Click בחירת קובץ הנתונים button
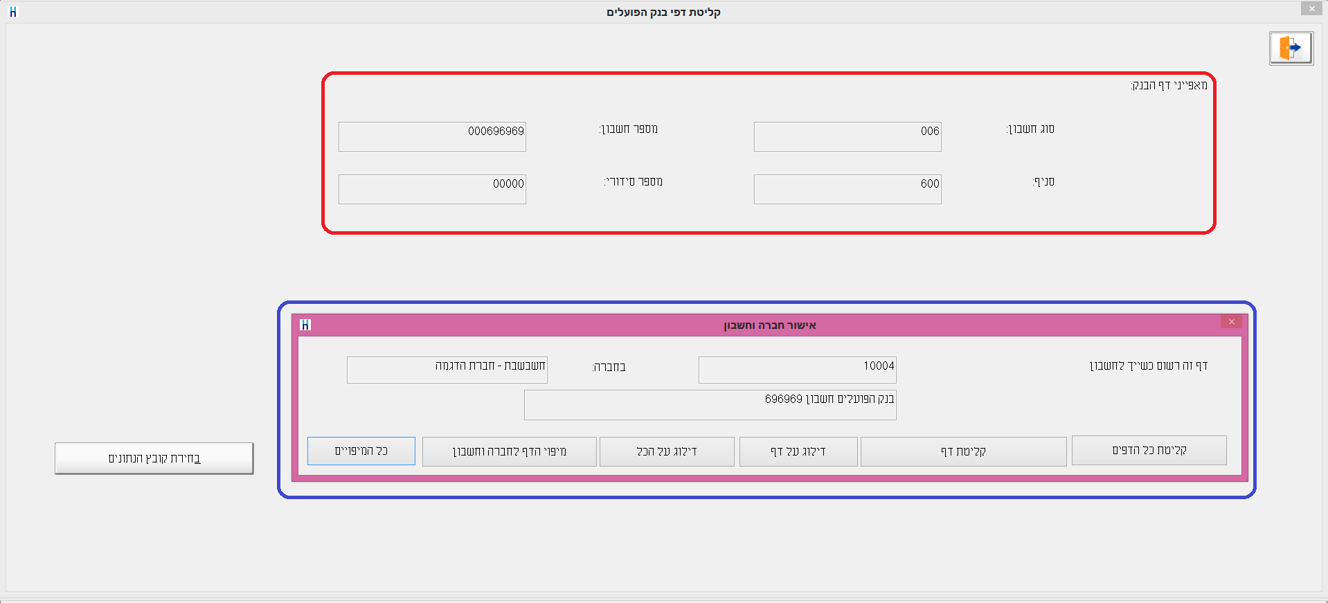The height and width of the screenshot is (603, 1328). pyautogui.click(x=154, y=458)
